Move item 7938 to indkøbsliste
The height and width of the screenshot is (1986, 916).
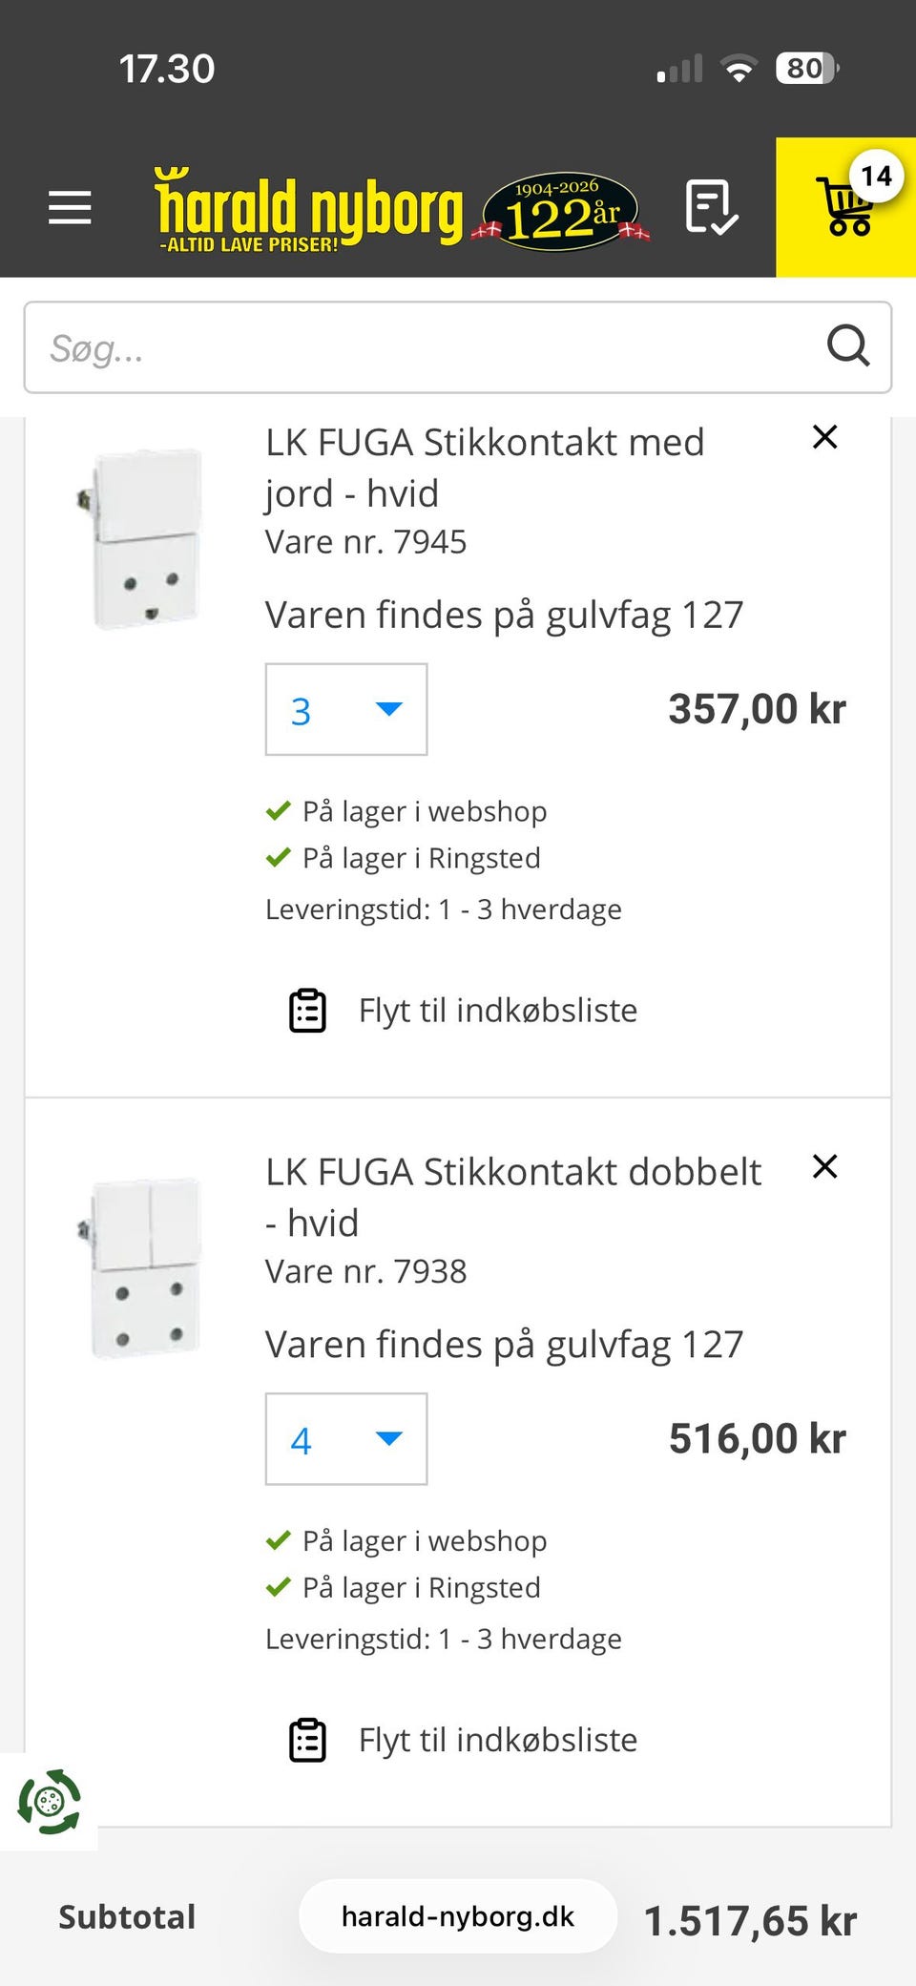point(497,1740)
